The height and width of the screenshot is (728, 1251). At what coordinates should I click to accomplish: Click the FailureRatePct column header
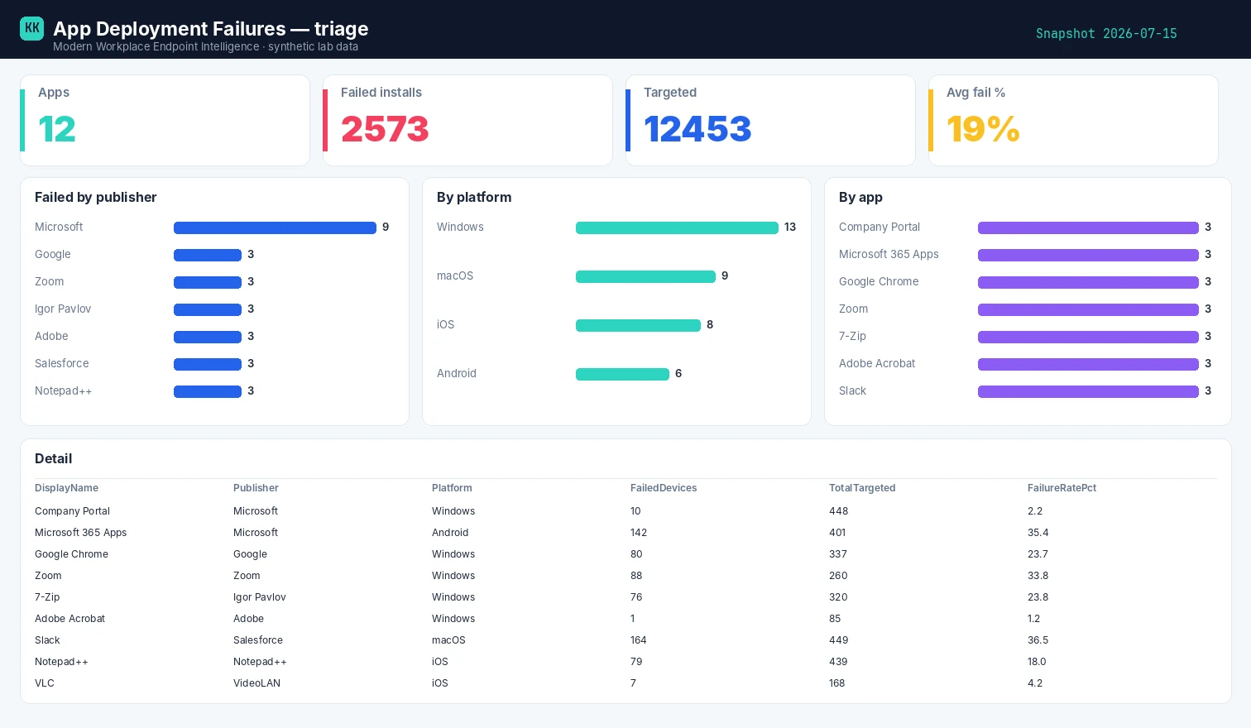[1062, 488]
